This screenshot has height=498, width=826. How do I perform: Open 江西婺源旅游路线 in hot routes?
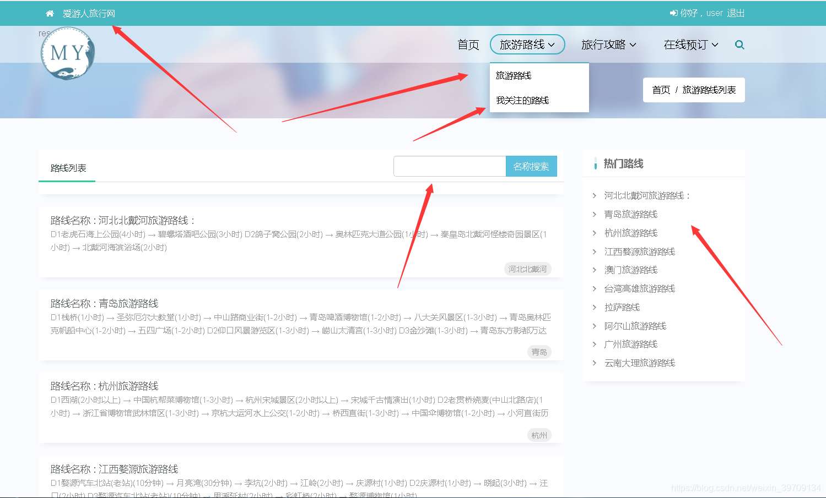click(x=640, y=251)
